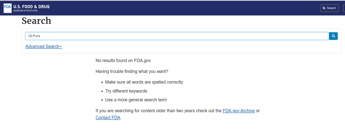This screenshot has height=129, width=345.
Task: Click the Search button in the navy header
Action: coord(329,8)
